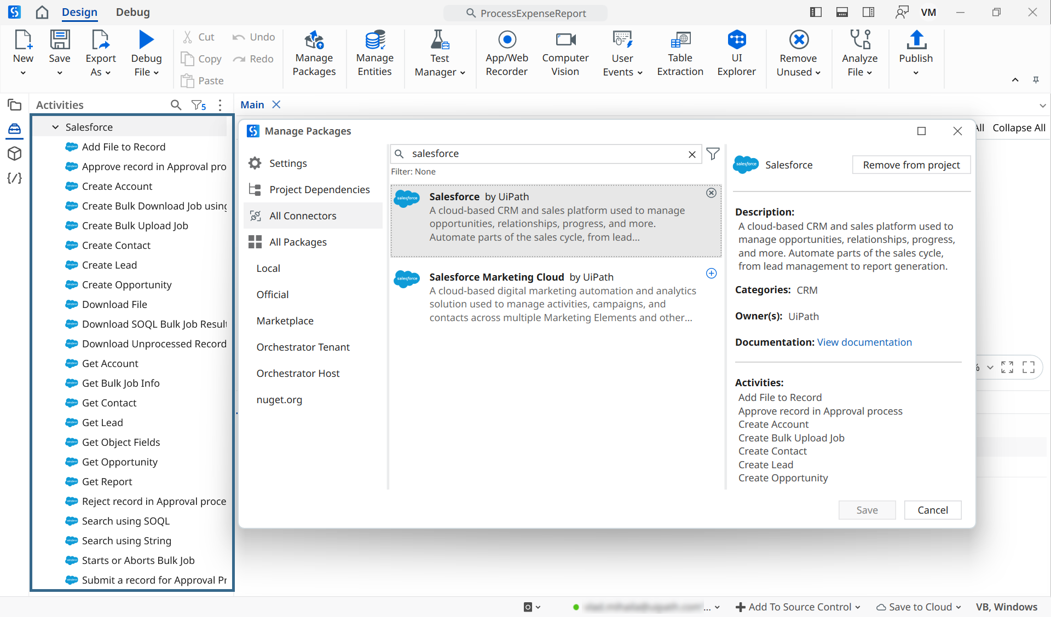Add Salesforce Marketing Cloud with the plus icon

pos(711,273)
